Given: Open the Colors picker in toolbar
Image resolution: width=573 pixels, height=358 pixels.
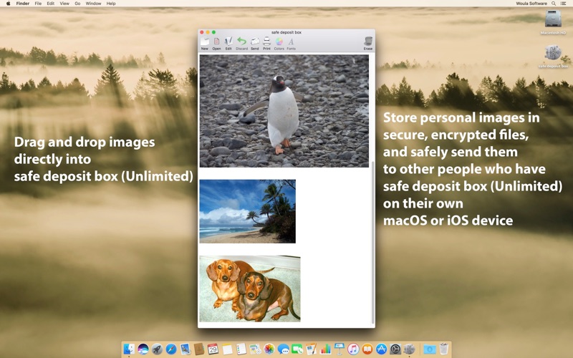Looking at the screenshot, I should (x=279, y=42).
